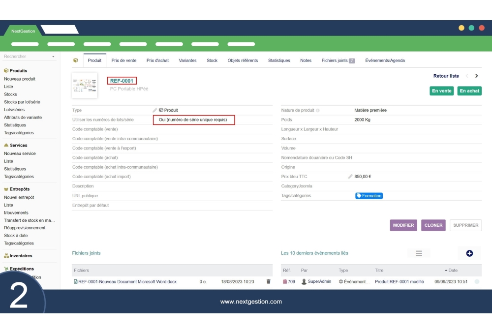Open the Rechercher dropdown arrow

[x=53, y=57]
